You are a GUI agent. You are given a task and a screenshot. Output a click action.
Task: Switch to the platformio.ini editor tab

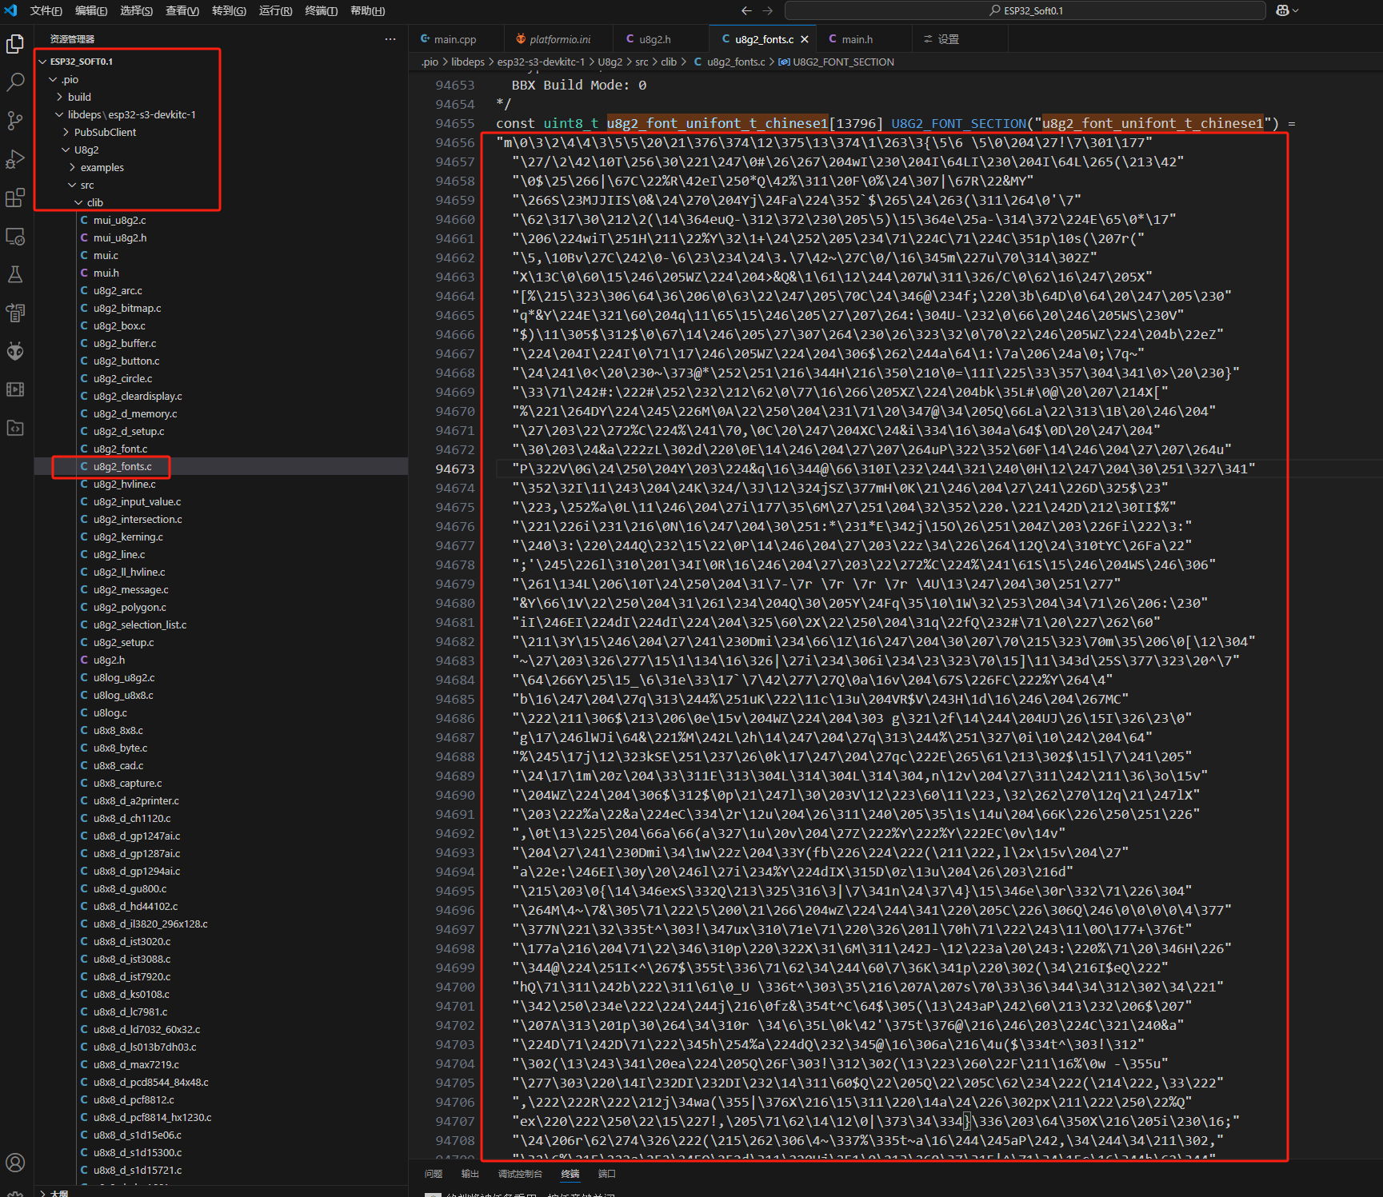click(559, 39)
